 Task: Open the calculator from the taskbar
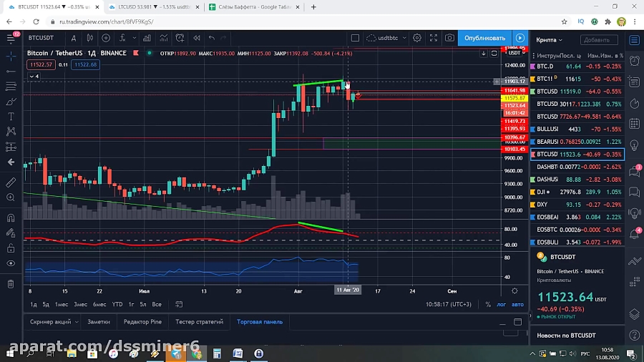click(x=217, y=353)
